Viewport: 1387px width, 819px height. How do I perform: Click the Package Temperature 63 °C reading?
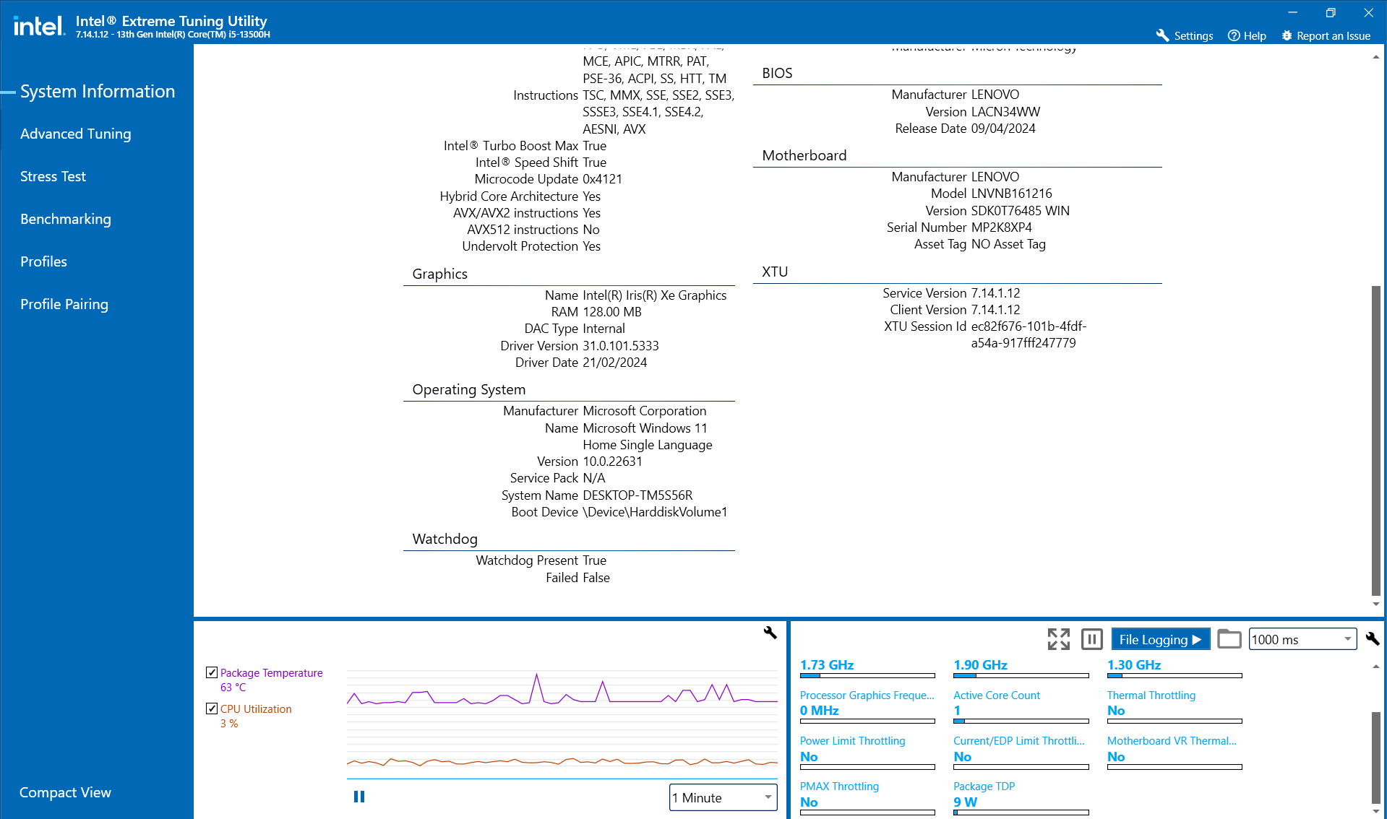(233, 687)
